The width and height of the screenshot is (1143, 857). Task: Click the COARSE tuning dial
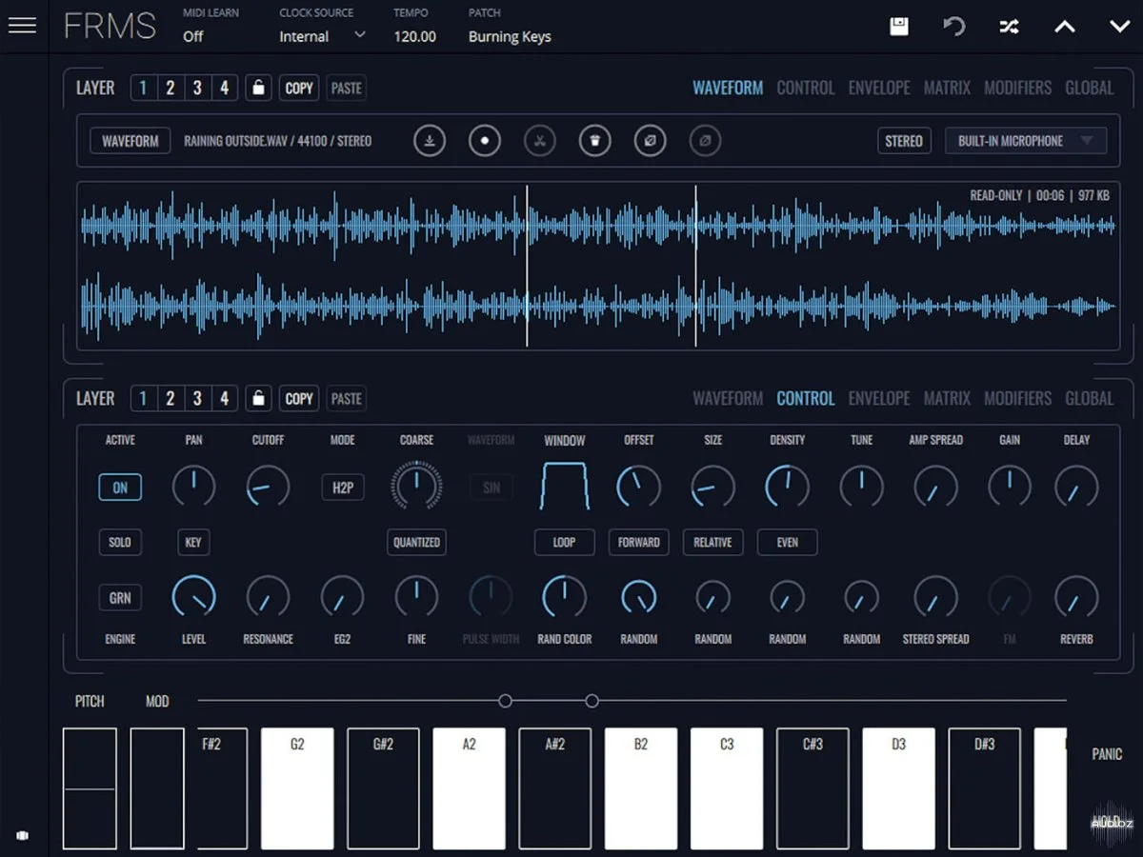coord(416,487)
